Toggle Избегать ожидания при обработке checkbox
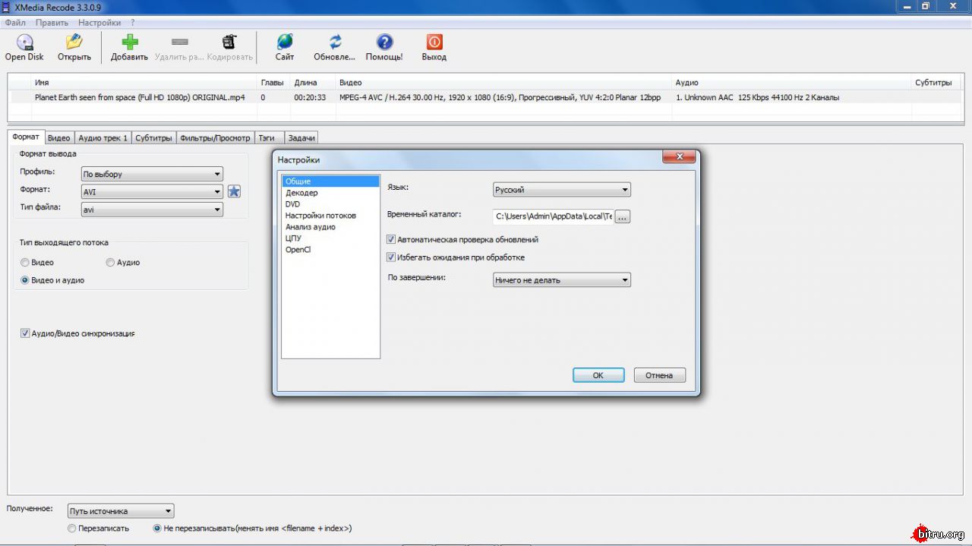Viewport: 972px width, 546px height. (391, 257)
